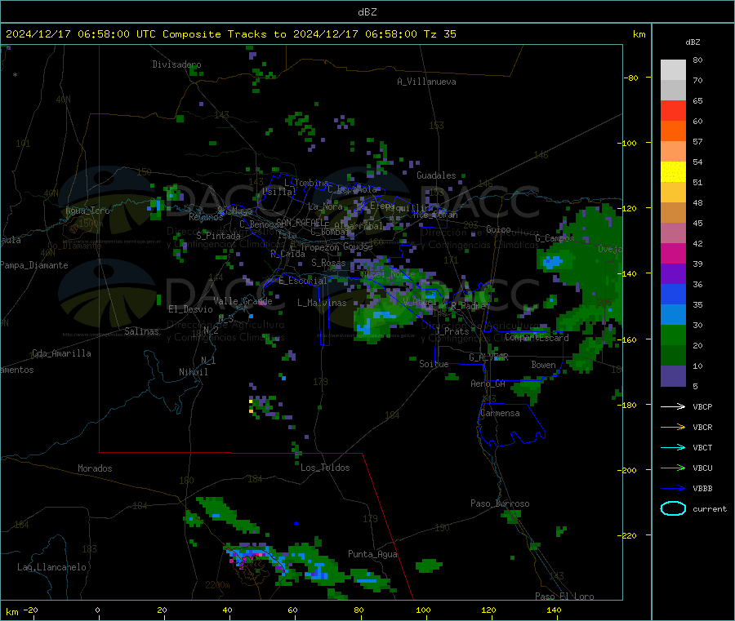Screen dimensions: 735x621
Task: Click the Valle_Grande map label
Action: pyautogui.click(x=243, y=301)
